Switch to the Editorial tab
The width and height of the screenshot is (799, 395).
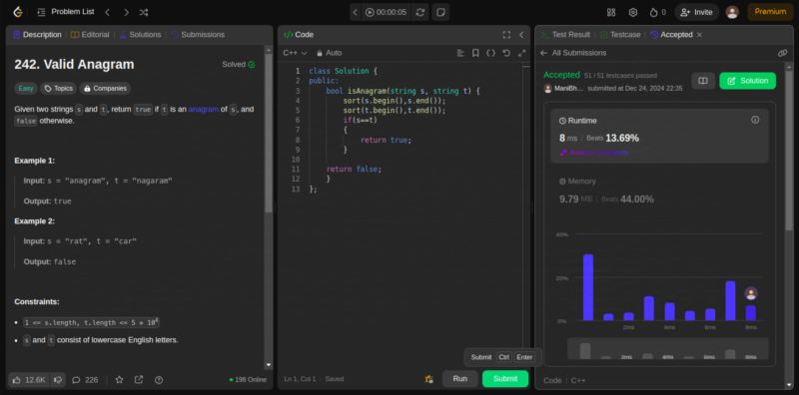[x=90, y=35]
